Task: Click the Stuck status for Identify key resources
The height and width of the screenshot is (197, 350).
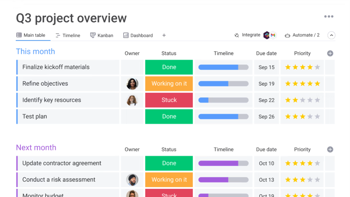Action: pos(169,100)
